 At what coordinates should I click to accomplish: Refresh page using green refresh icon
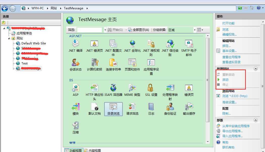tap(240, 8)
